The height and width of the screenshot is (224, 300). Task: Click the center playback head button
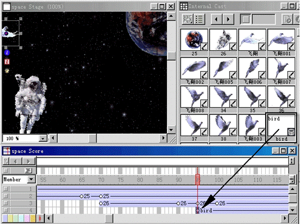(40, 218)
